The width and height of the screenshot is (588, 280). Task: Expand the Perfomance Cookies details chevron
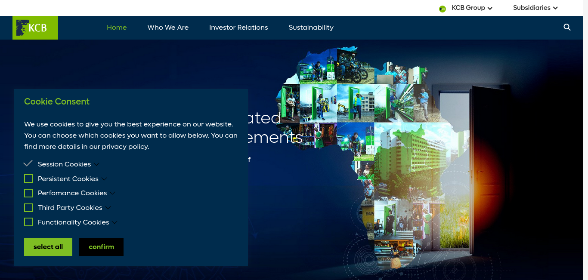112,193
